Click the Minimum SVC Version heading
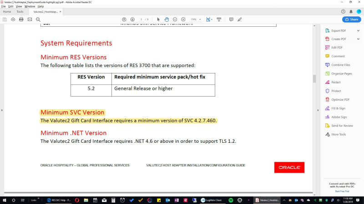 72,112
